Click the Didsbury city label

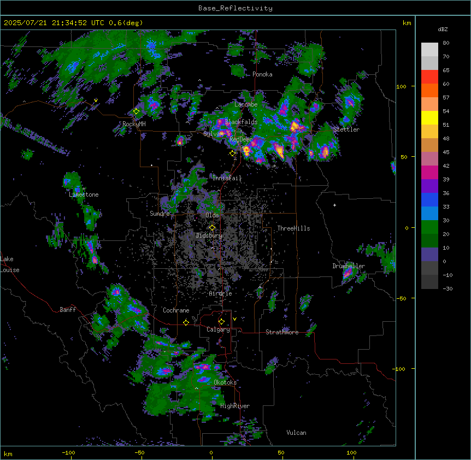(x=209, y=235)
